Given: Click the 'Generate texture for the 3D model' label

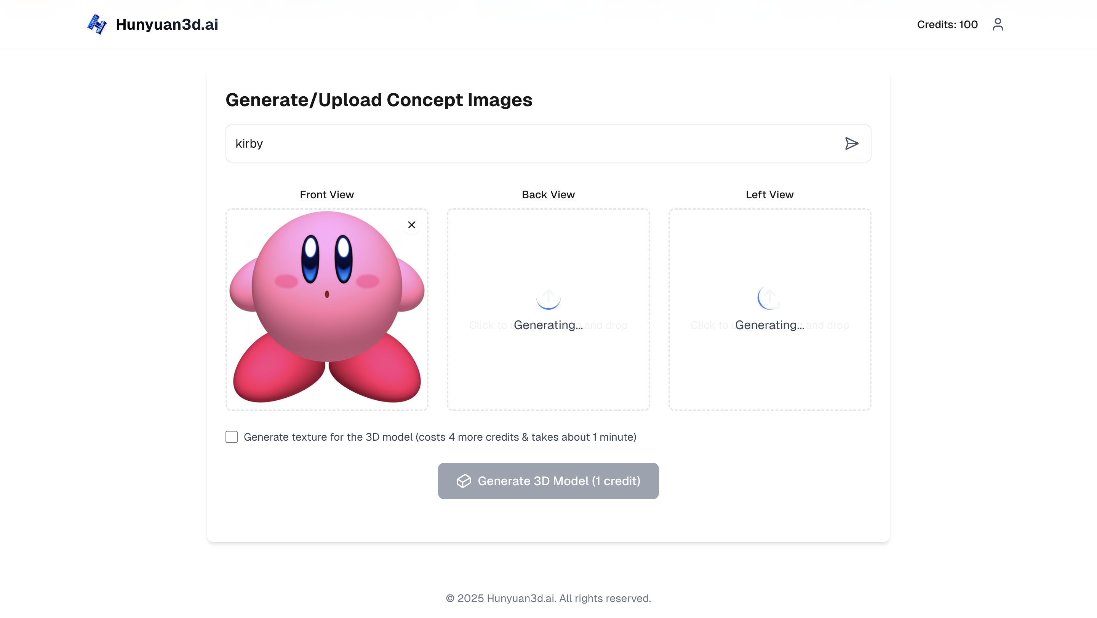Looking at the screenshot, I should (x=440, y=437).
